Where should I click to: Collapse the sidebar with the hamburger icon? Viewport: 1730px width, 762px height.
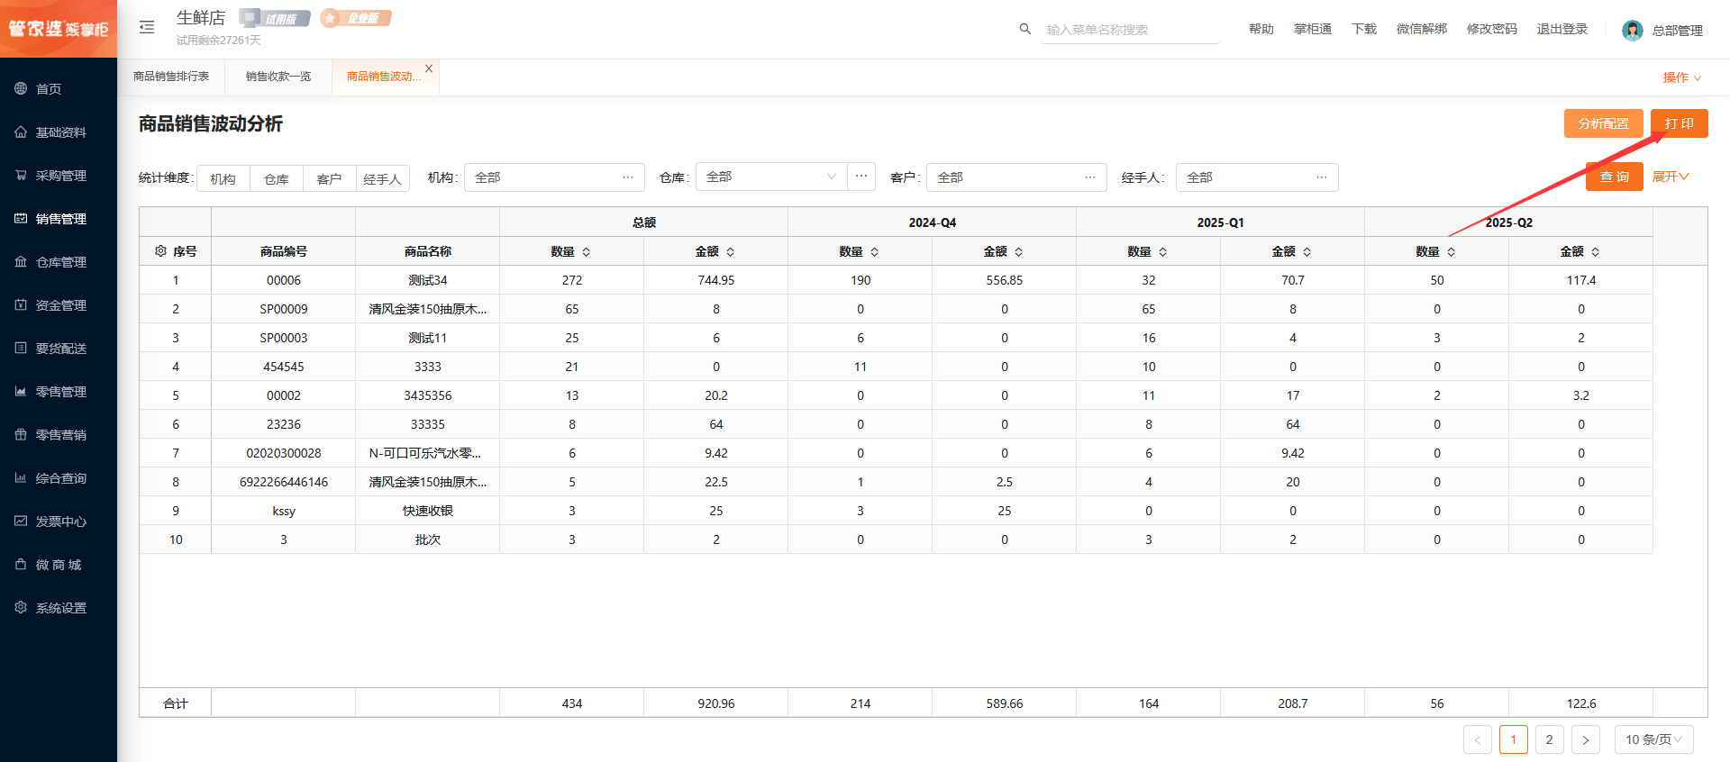tap(147, 28)
